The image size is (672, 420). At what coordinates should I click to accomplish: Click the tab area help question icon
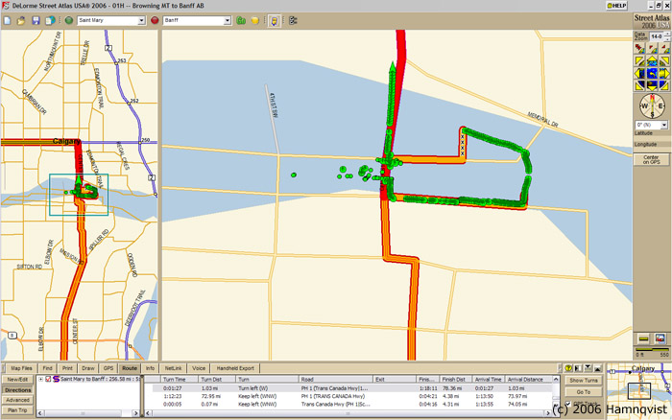(x=568, y=368)
